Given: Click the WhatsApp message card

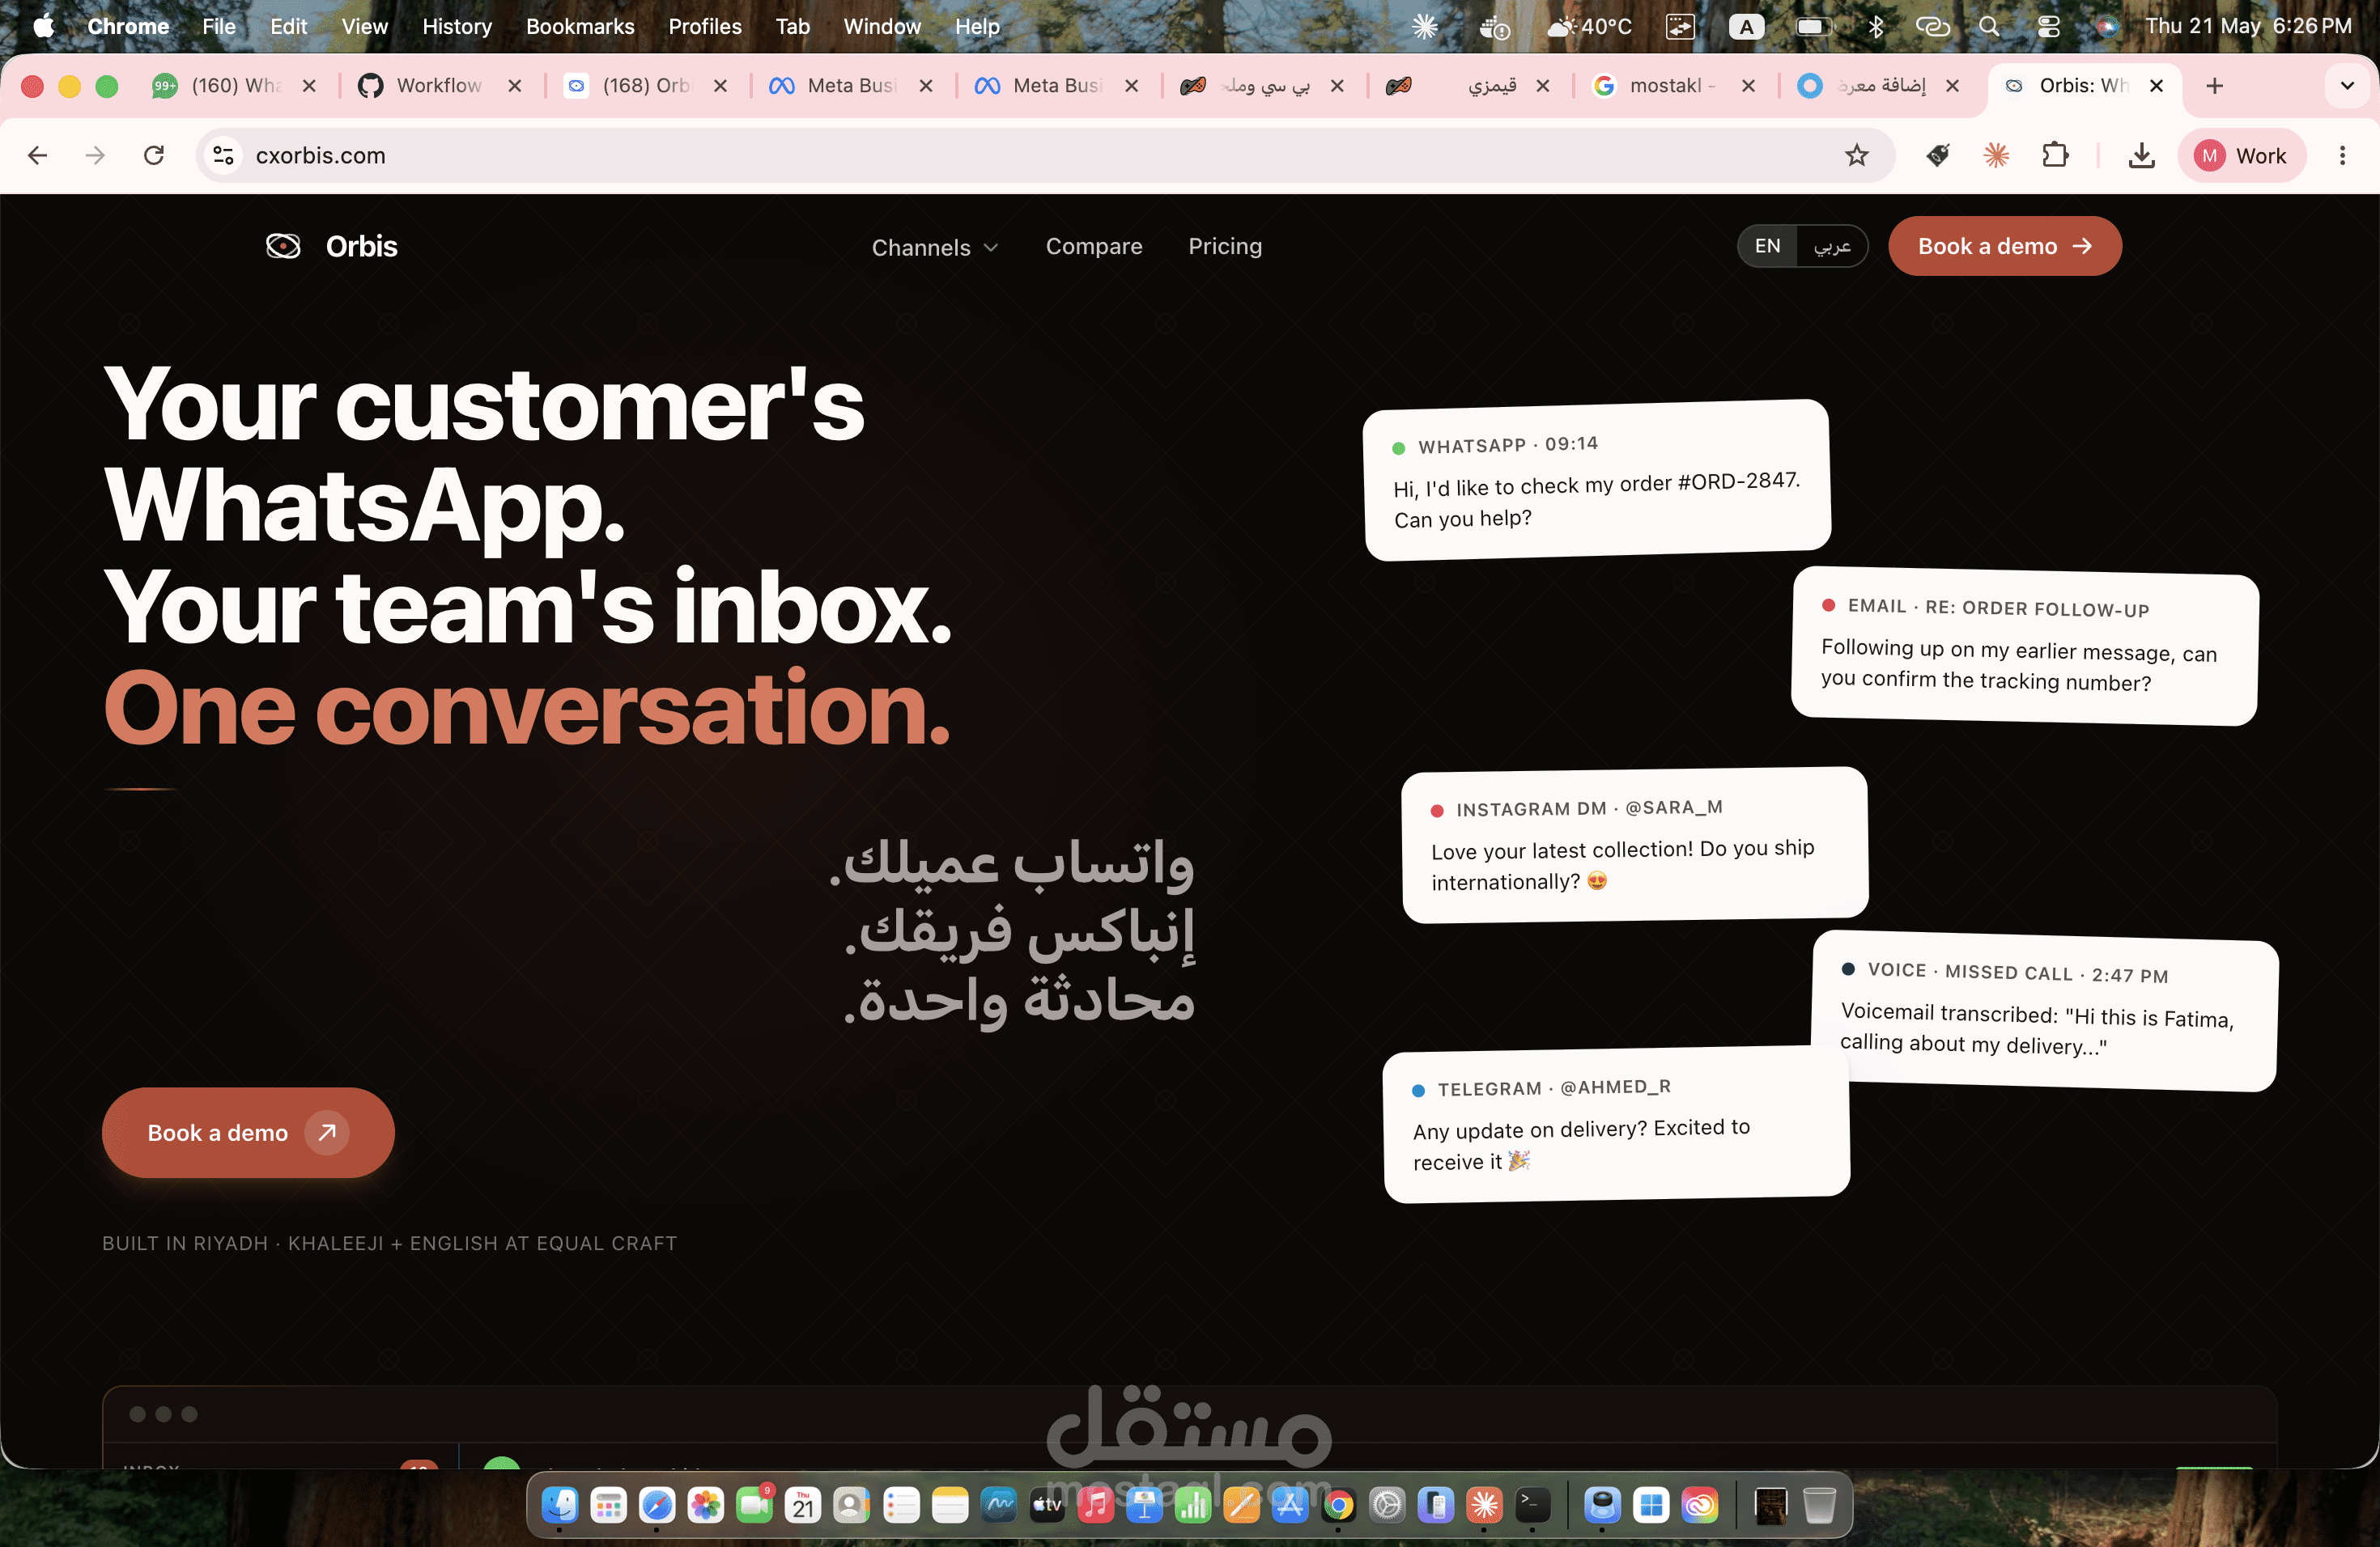Looking at the screenshot, I should coord(1596,480).
